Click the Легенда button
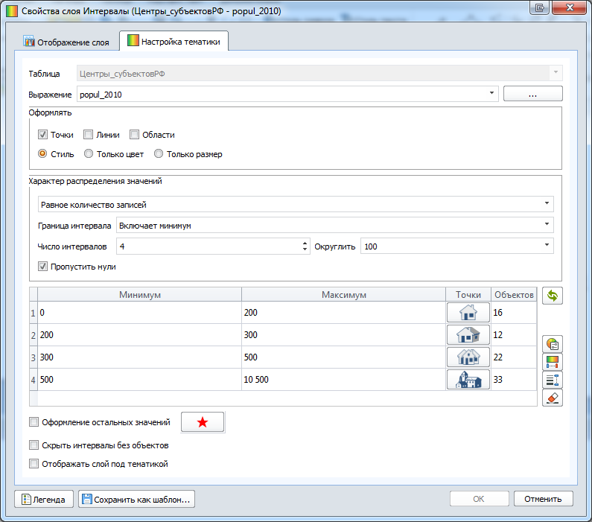Viewport: 592px width, 522px height. (x=44, y=500)
